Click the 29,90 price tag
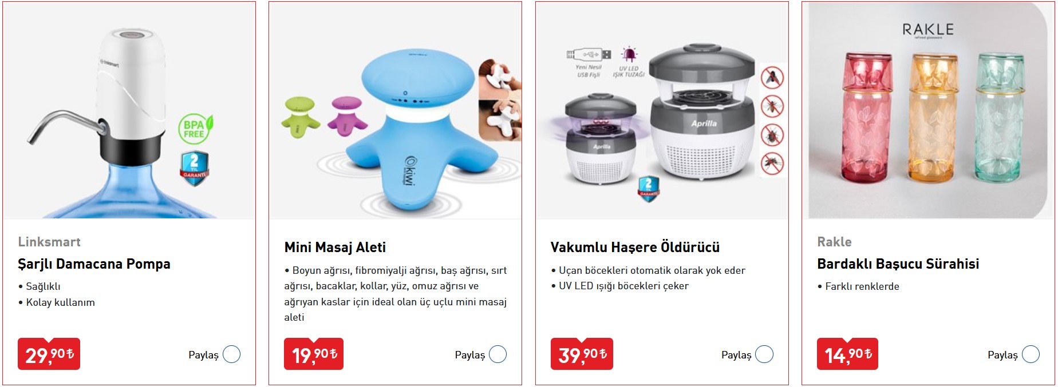 click(49, 354)
